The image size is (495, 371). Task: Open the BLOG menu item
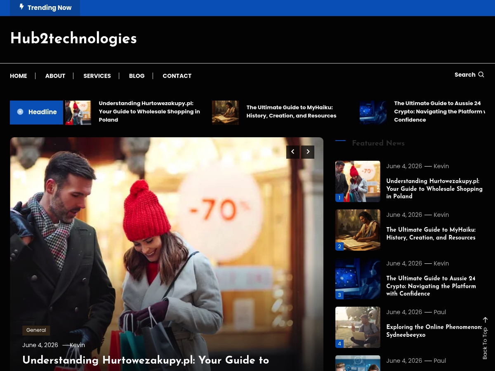click(x=137, y=76)
